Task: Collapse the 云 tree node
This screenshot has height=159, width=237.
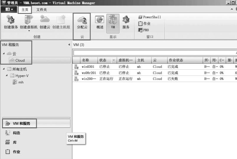Action: [x=4, y=54]
